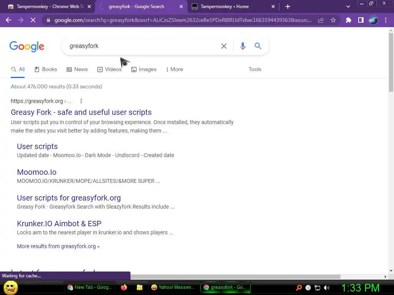The height and width of the screenshot is (295, 394).
Task: View site security lock info
Action: pyautogui.click(x=48, y=20)
